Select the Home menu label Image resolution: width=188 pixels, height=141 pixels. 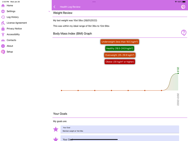(x=10, y=6)
